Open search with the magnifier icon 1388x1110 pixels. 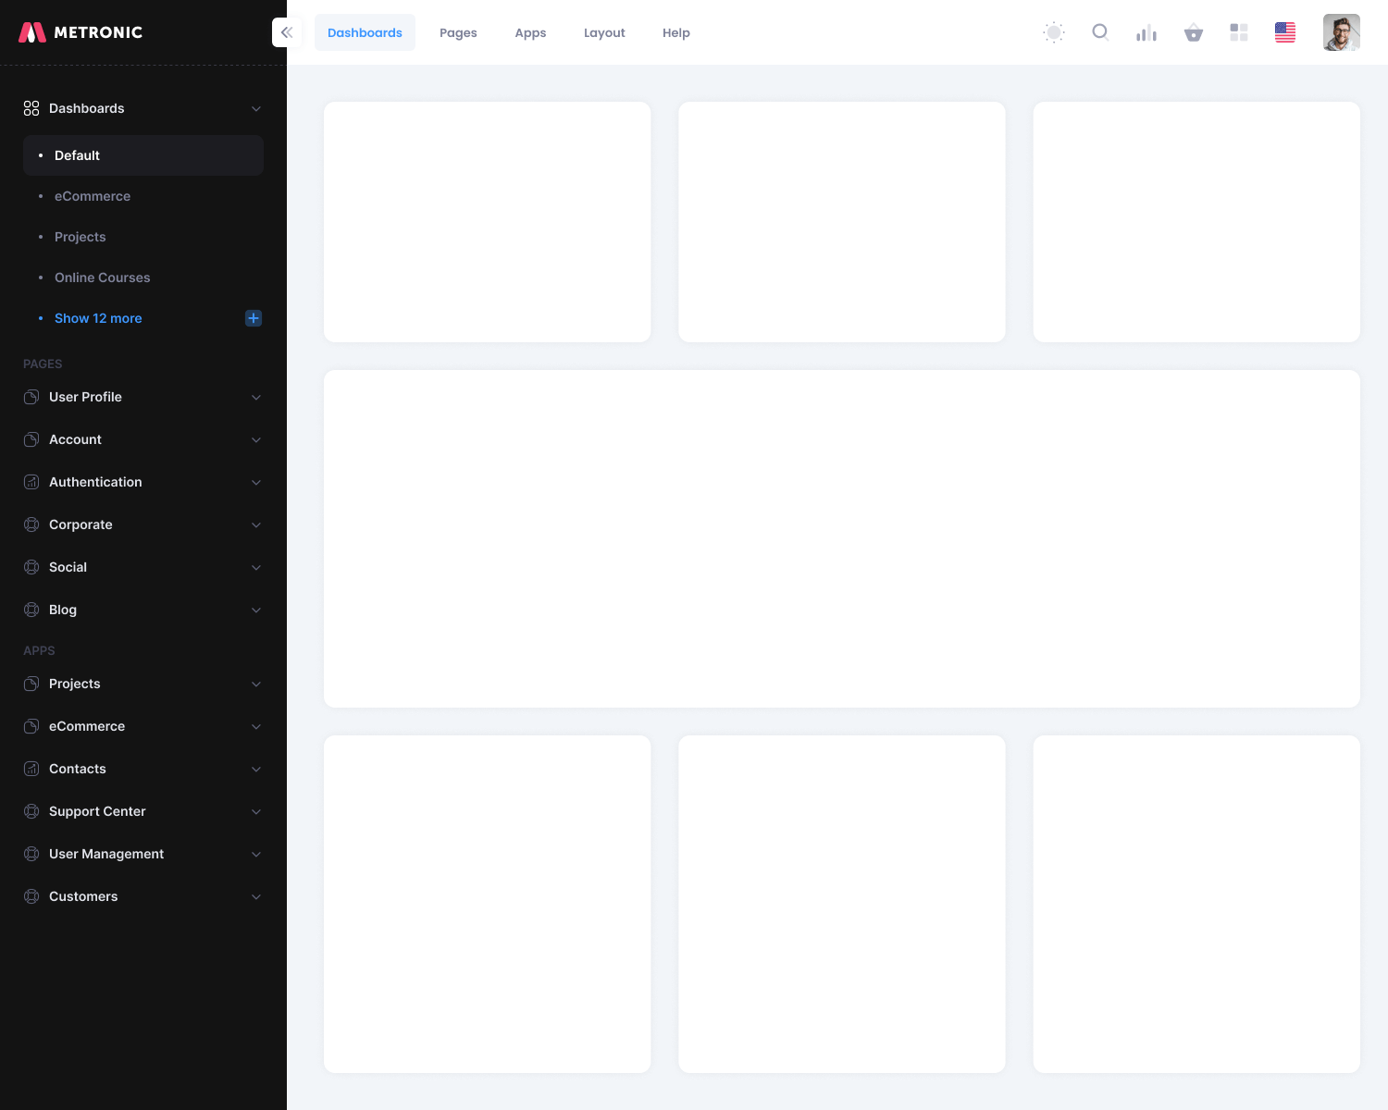coord(1100,32)
